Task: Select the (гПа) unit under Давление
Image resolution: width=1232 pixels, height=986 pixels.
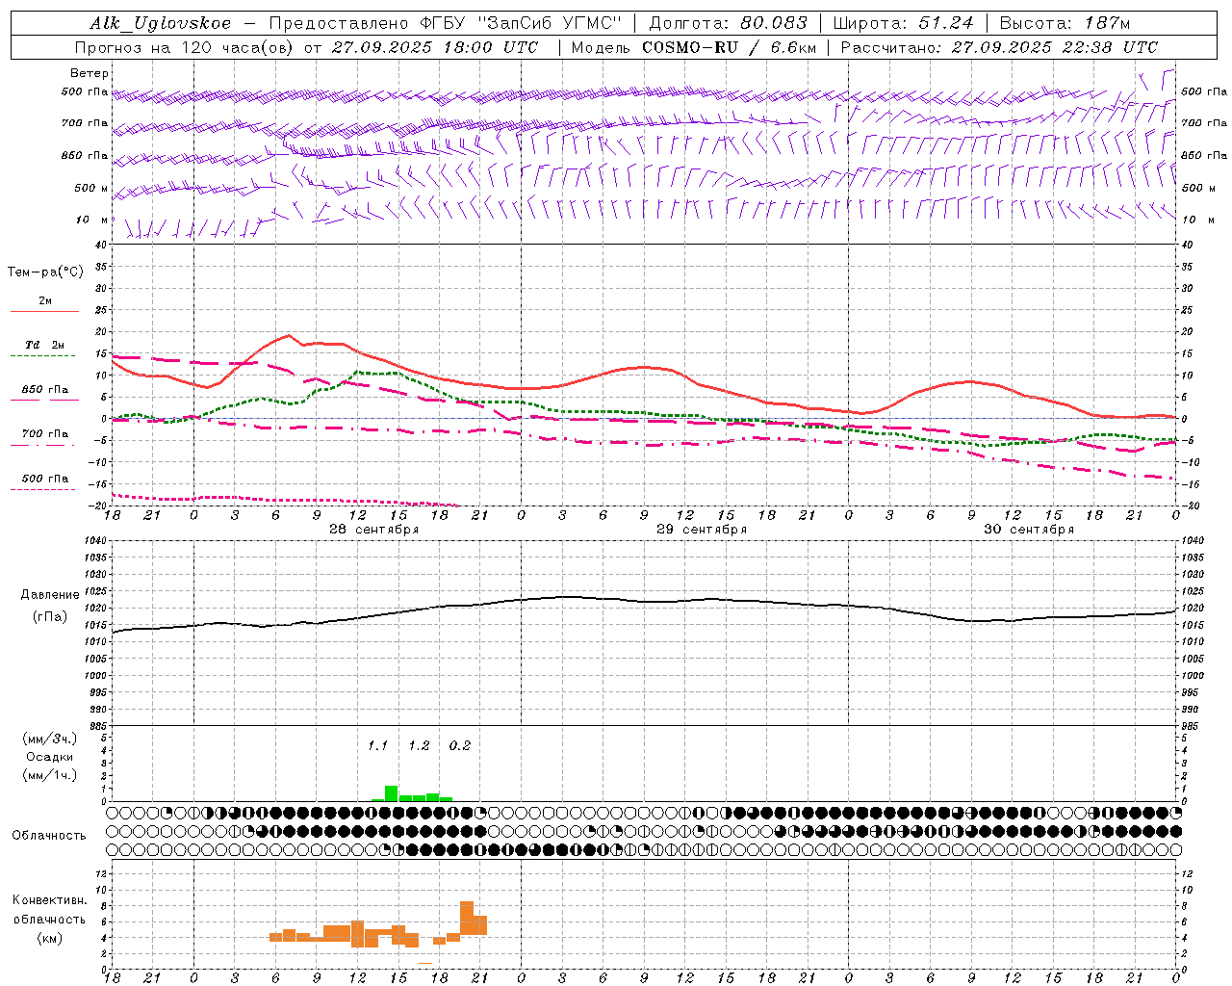Action: click(50, 617)
